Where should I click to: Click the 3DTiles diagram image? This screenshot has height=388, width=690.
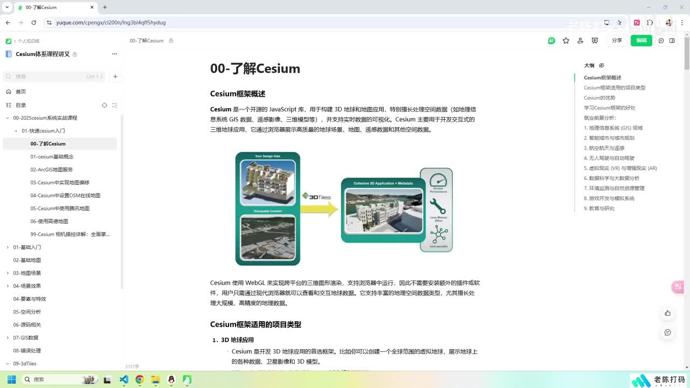[344, 209]
